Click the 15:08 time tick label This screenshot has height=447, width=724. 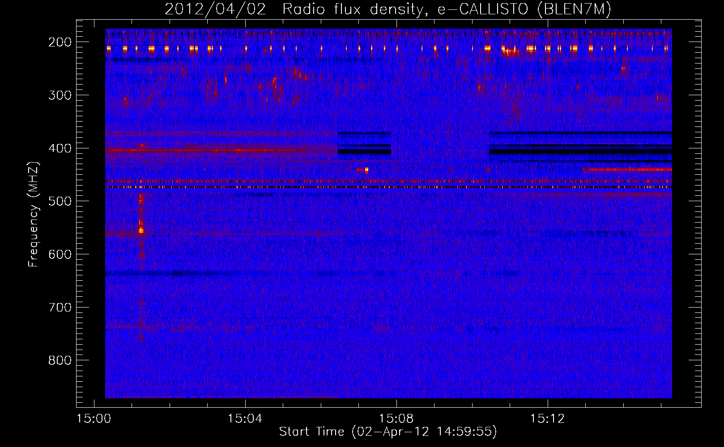tap(396, 419)
